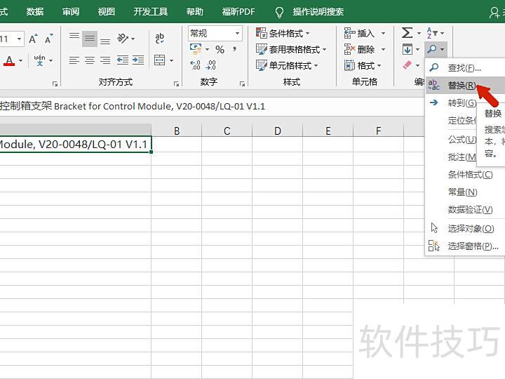Open 条件格式 conditional formatting menu

point(283,33)
